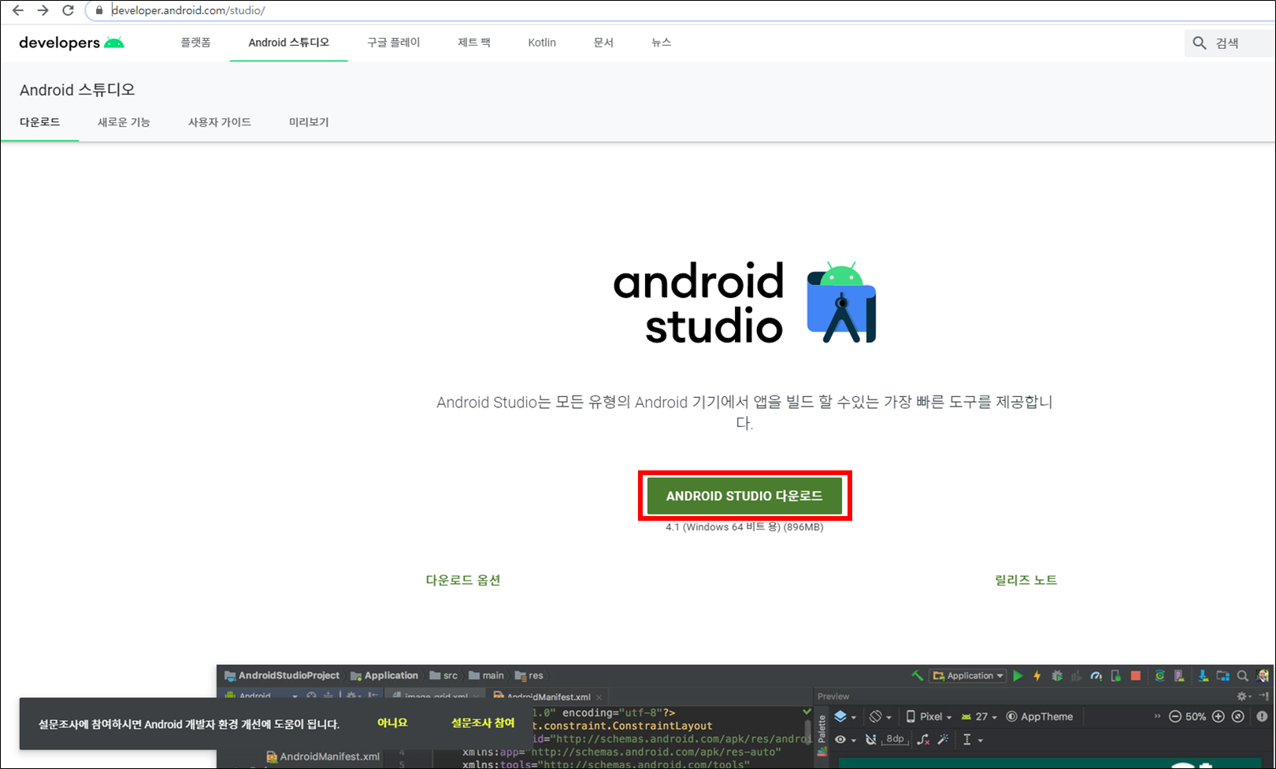Viewport: 1276px width, 769px height.
Task: Click 설문조사 참여 in survey banner
Action: (483, 723)
